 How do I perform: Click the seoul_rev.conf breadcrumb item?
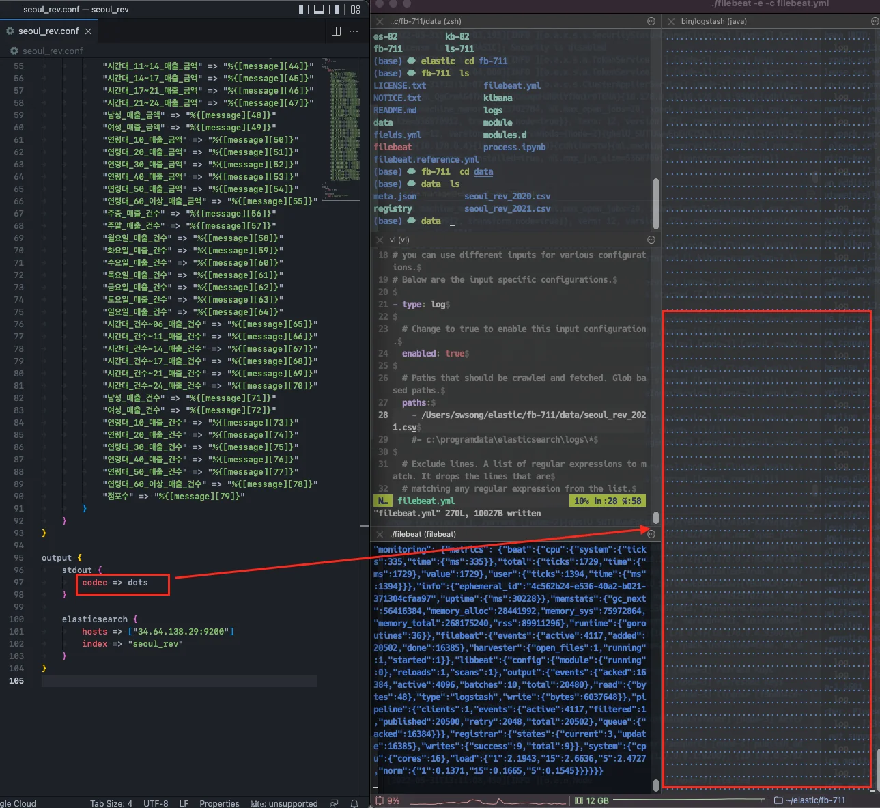point(52,51)
